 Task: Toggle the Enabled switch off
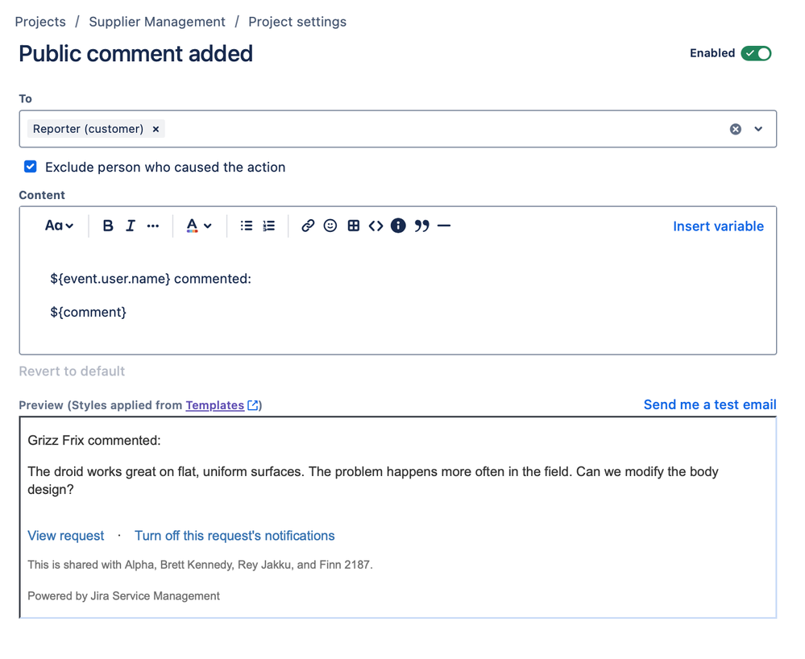(x=756, y=53)
